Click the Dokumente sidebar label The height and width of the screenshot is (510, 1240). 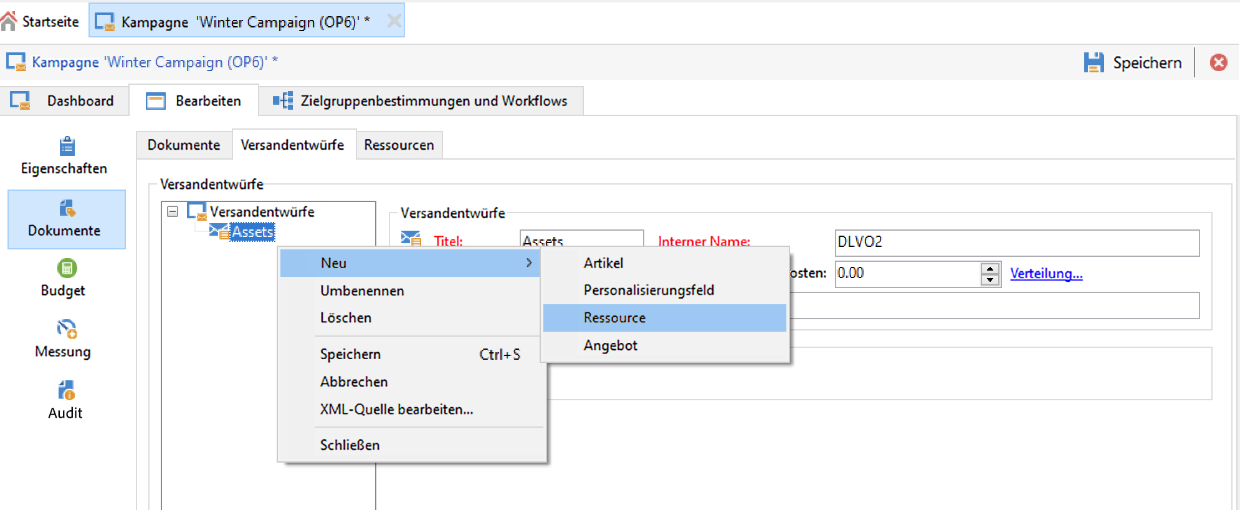pyautogui.click(x=64, y=230)
